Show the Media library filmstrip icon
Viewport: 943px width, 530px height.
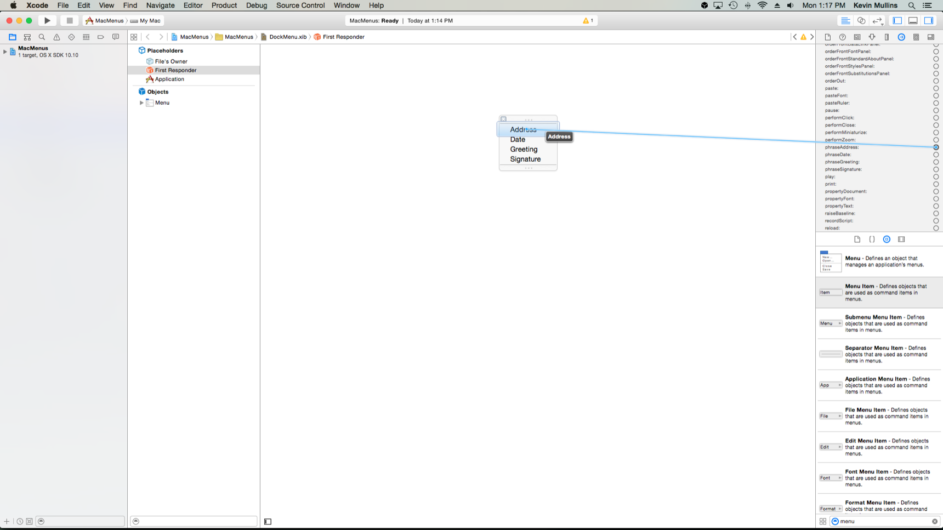[x=901, y=240]
